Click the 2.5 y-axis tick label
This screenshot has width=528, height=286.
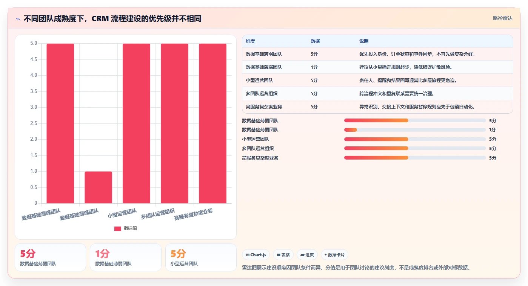[x=34, y=123]
